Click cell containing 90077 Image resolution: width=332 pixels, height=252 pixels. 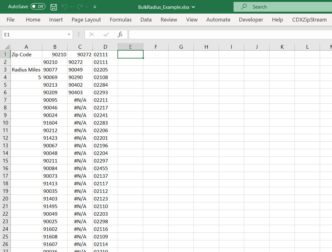55,70
